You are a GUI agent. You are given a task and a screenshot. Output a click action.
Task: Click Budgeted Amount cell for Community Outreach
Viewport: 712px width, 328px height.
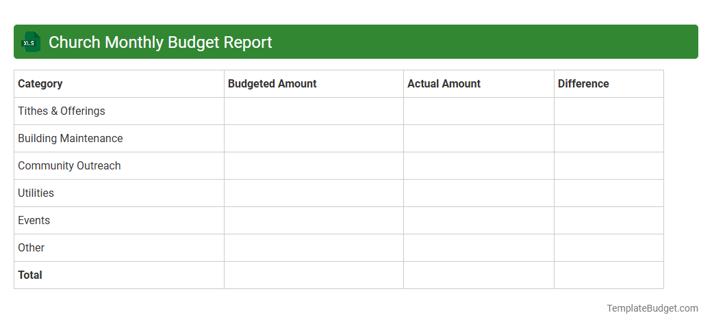pos(314,166)
